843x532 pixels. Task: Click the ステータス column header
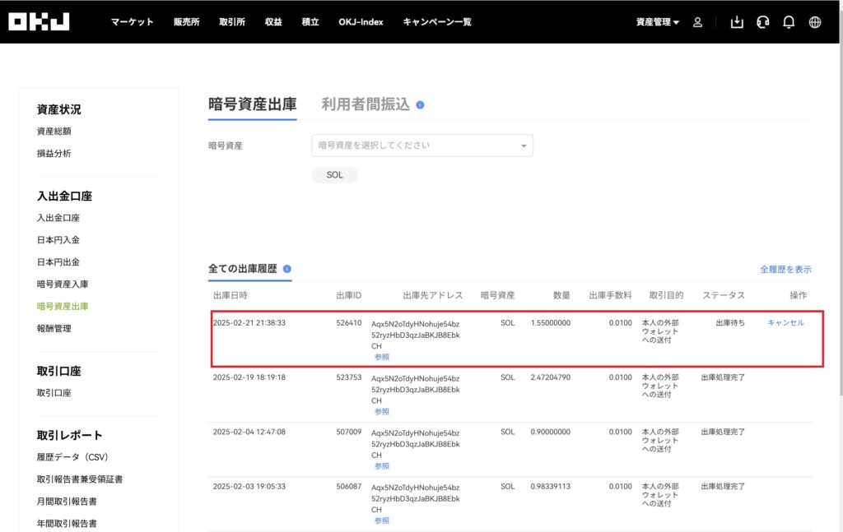point(723,295)
